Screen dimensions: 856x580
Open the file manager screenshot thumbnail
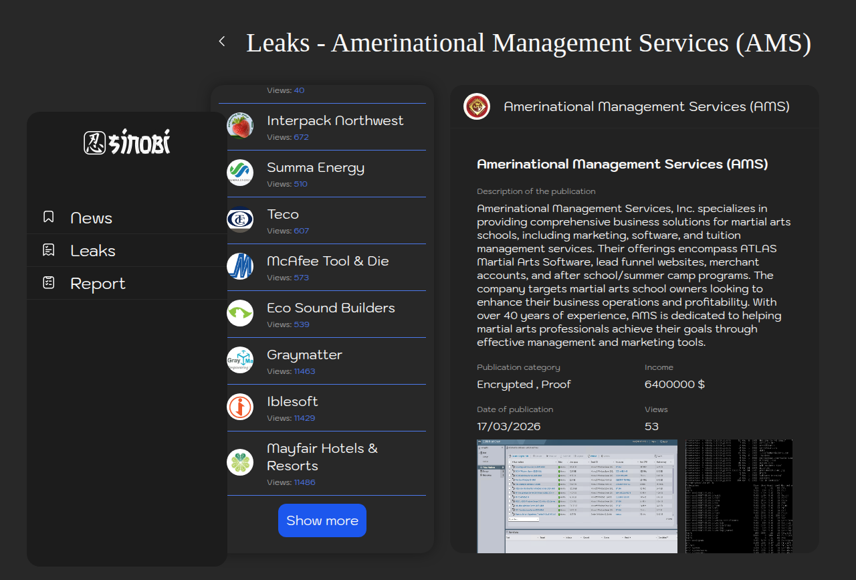pyautogui.click(x=577, y=496)
